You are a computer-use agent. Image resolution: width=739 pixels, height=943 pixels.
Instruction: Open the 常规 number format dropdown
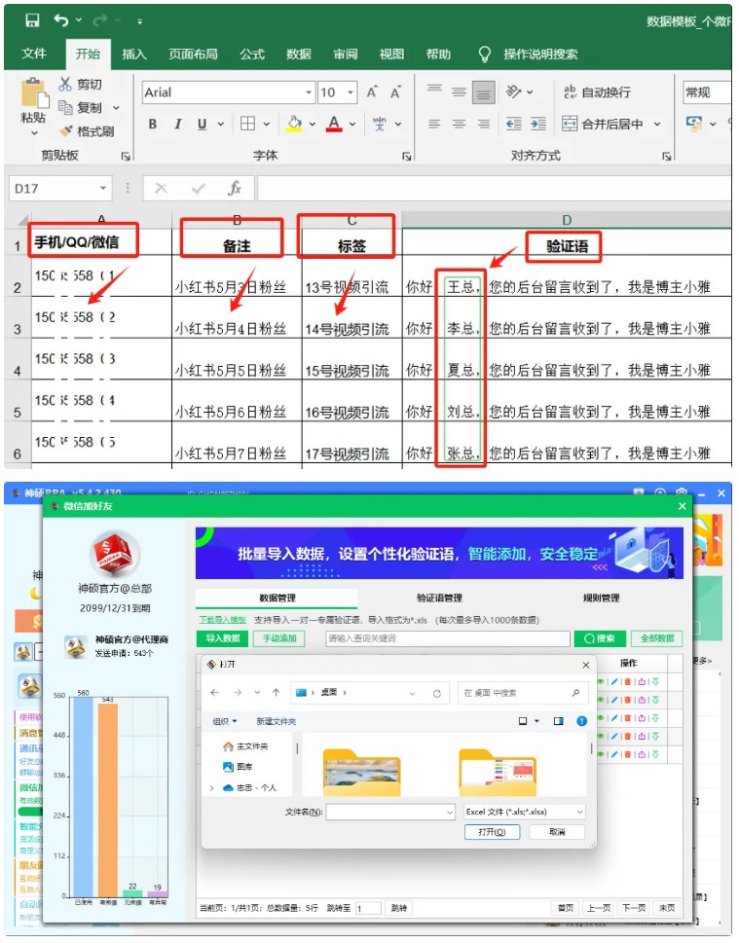click(x=707, y=92)
